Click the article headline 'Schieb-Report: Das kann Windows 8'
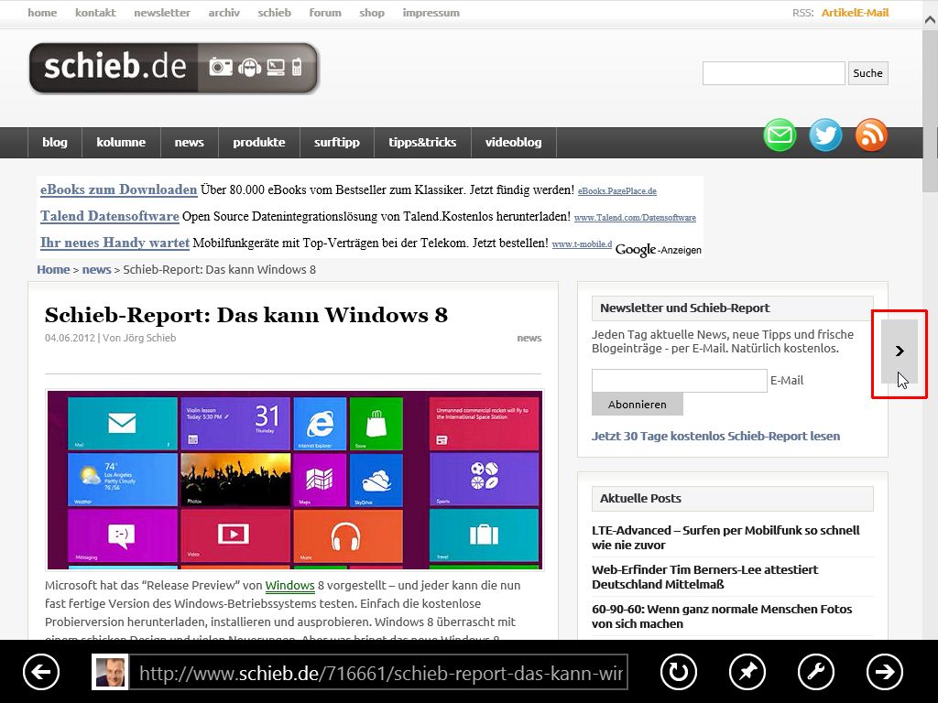 click(x=246, y=315)
